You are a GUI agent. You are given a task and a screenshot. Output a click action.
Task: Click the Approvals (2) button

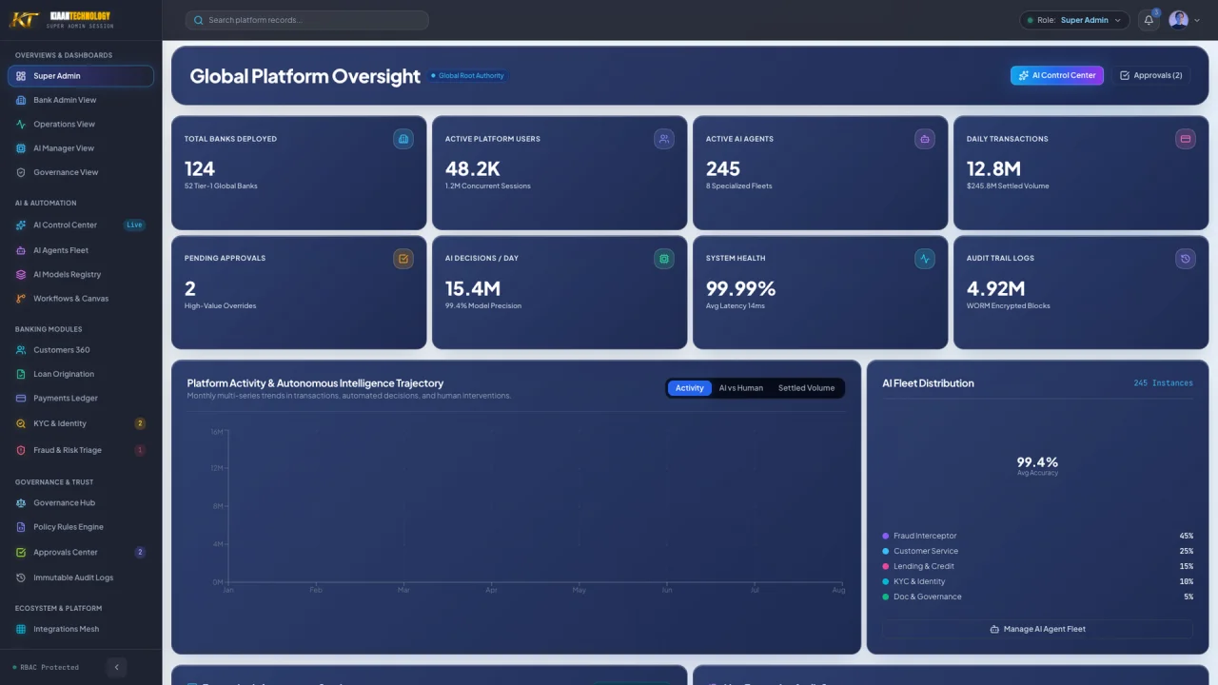(1151, 75)
